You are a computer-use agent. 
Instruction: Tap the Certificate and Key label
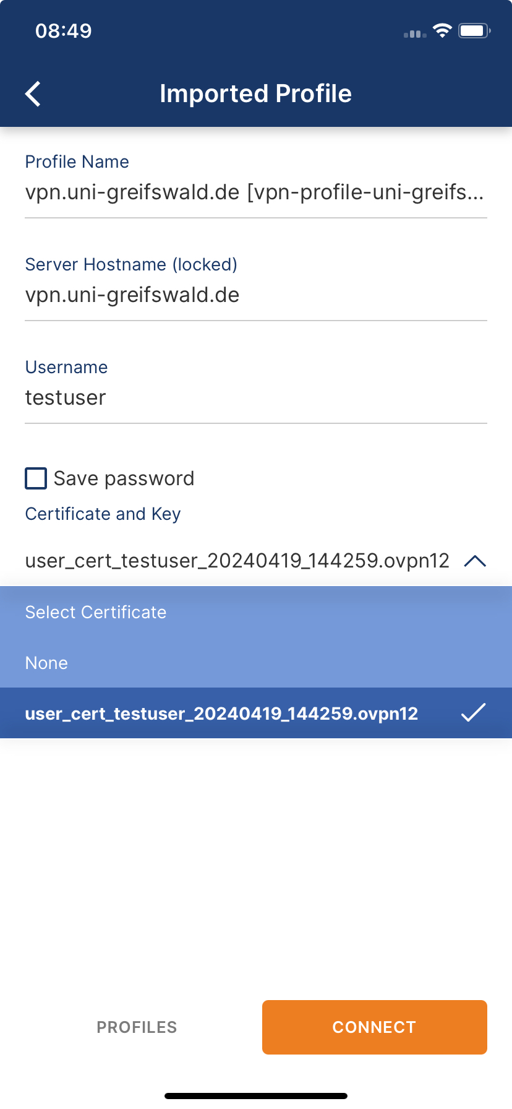[x=103, y=514]
